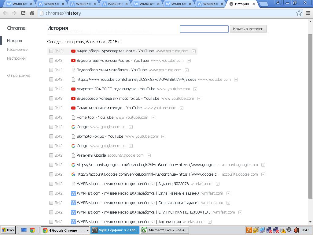Click the scrollbar down arrow
Screen dimensions: 313x235
pyautogui.click(x=310, y=222)
